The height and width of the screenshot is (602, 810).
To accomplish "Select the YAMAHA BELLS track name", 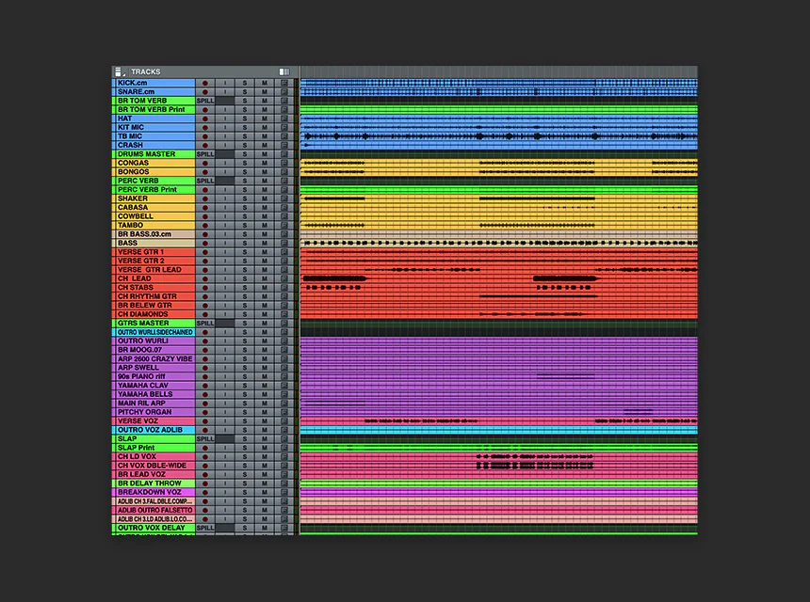I will click(154, 394).
